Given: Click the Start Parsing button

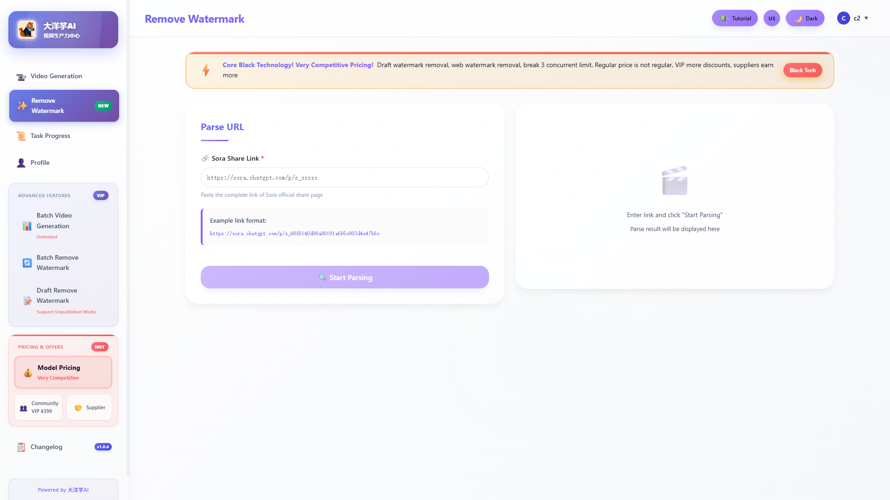Looking at the screenshot, I should tap(344, 277).
